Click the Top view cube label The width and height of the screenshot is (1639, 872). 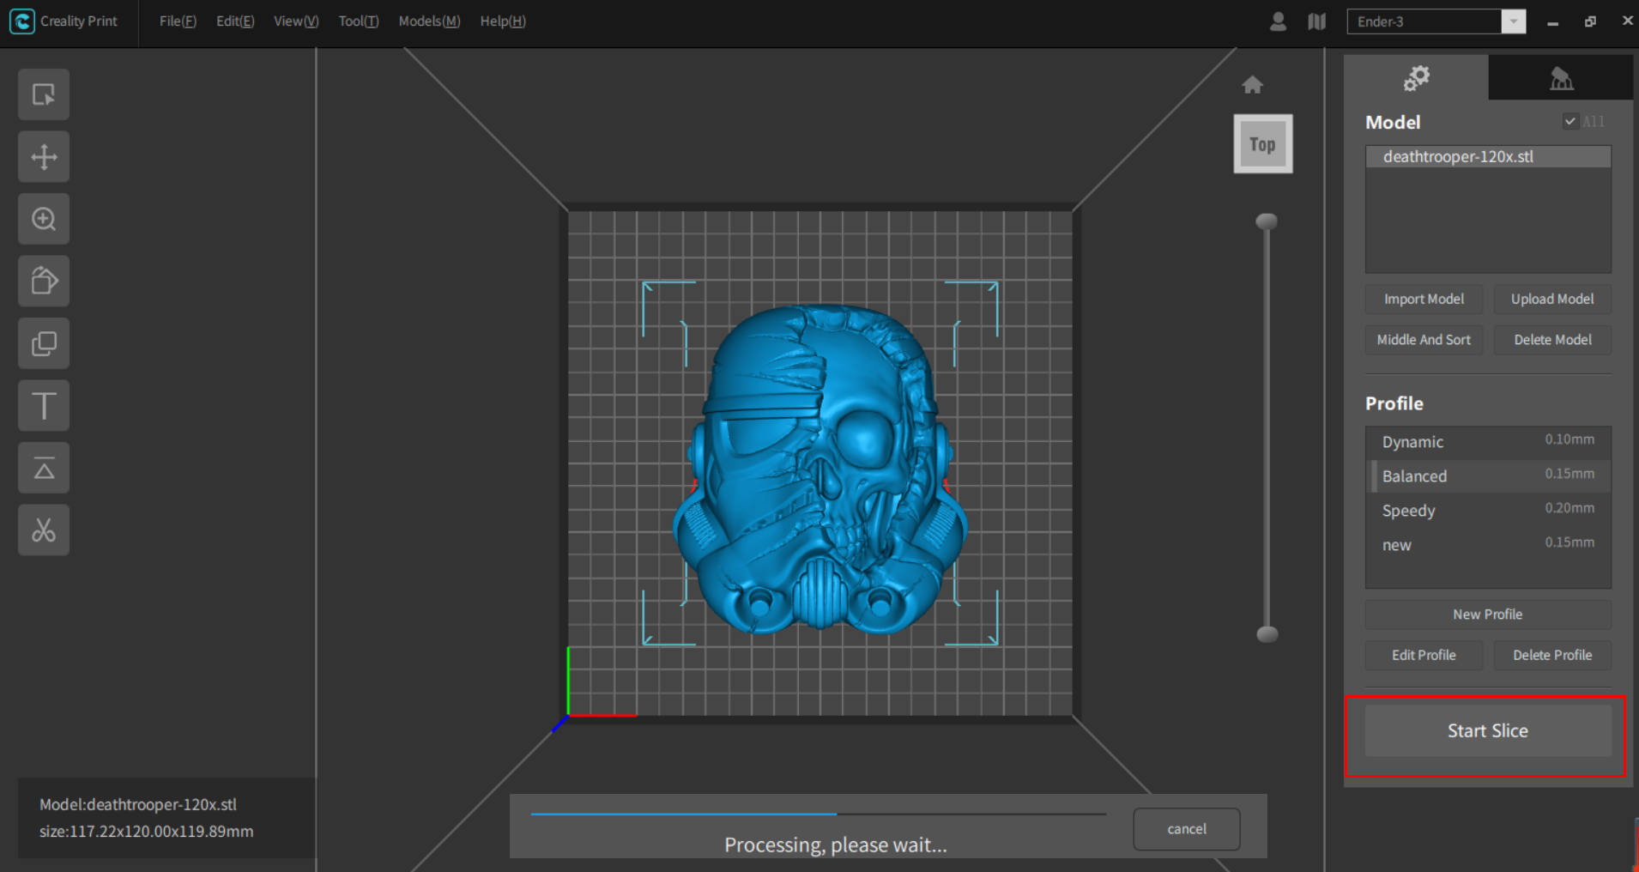coord(1262,143)
